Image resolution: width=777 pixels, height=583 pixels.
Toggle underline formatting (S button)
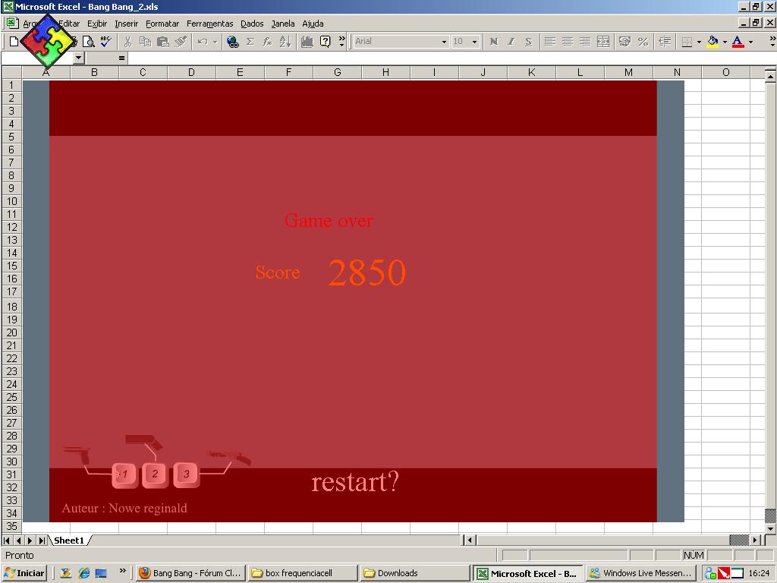click(529, 42)
